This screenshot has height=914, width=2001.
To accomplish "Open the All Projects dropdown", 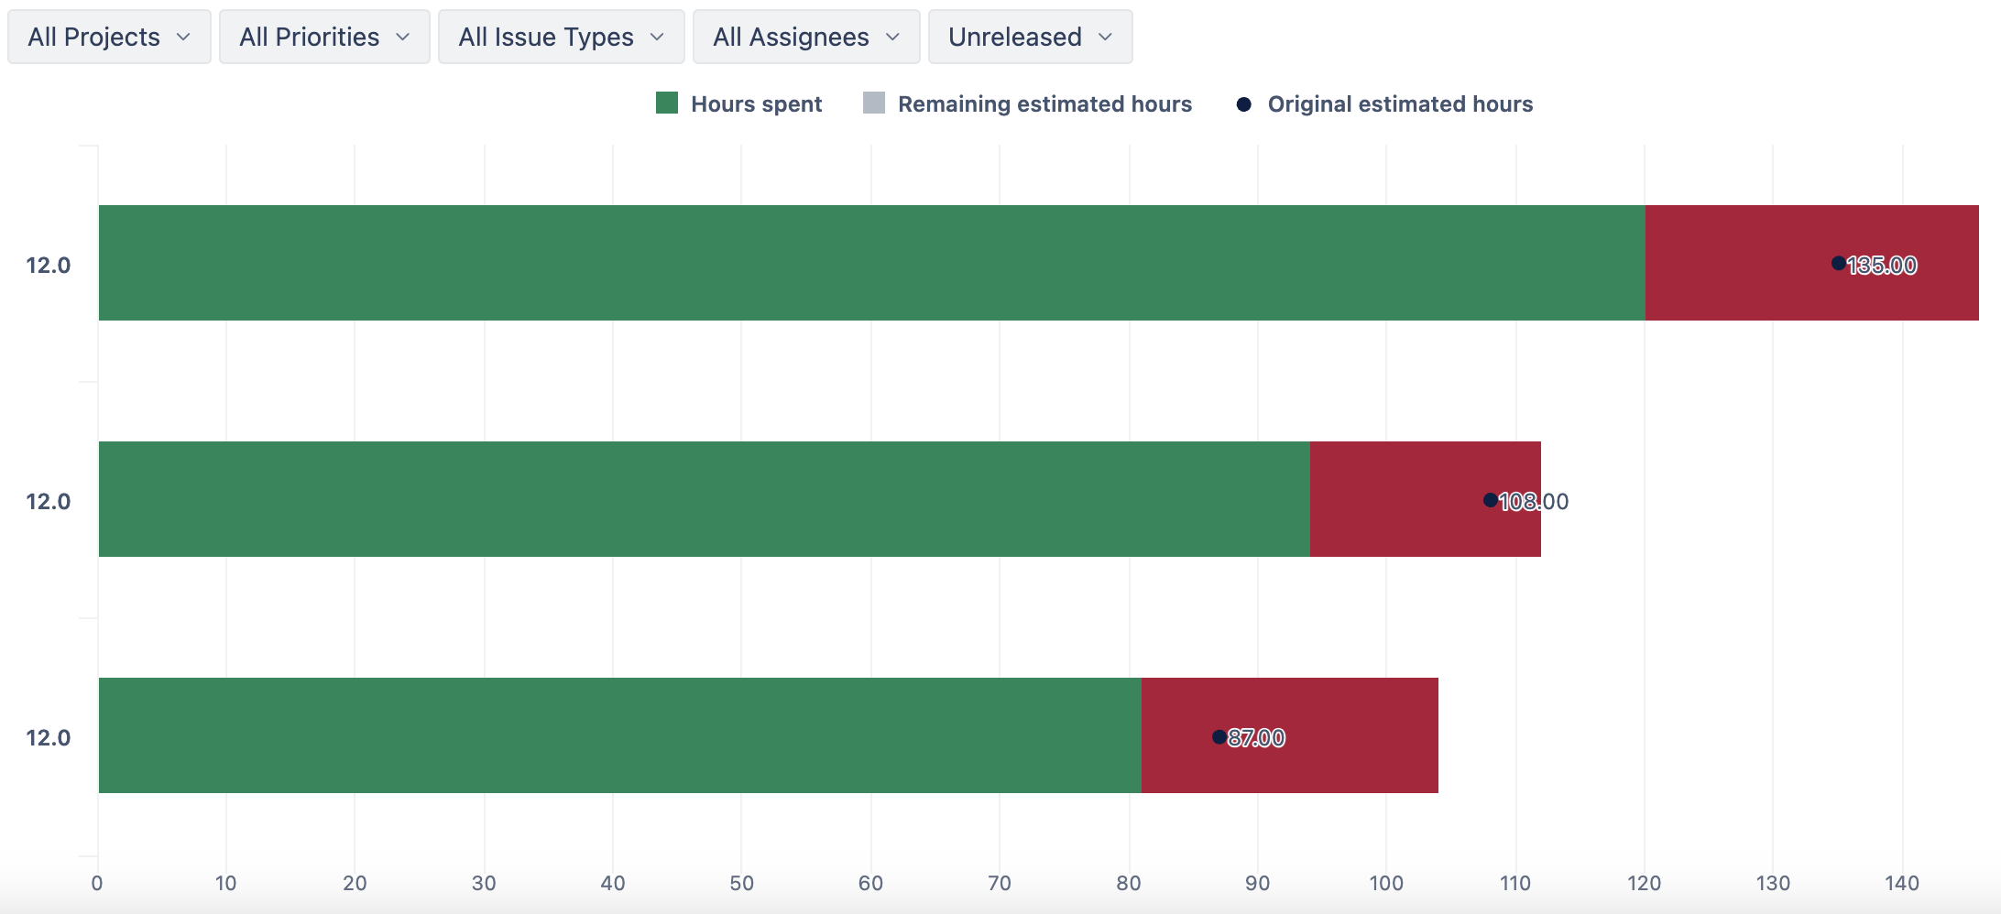I will 109,37.
